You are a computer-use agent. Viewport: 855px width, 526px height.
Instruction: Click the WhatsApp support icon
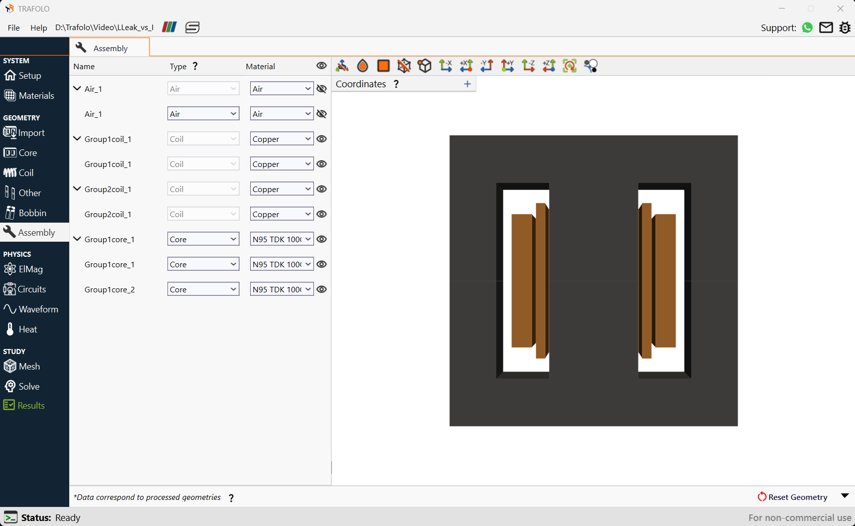807,28
